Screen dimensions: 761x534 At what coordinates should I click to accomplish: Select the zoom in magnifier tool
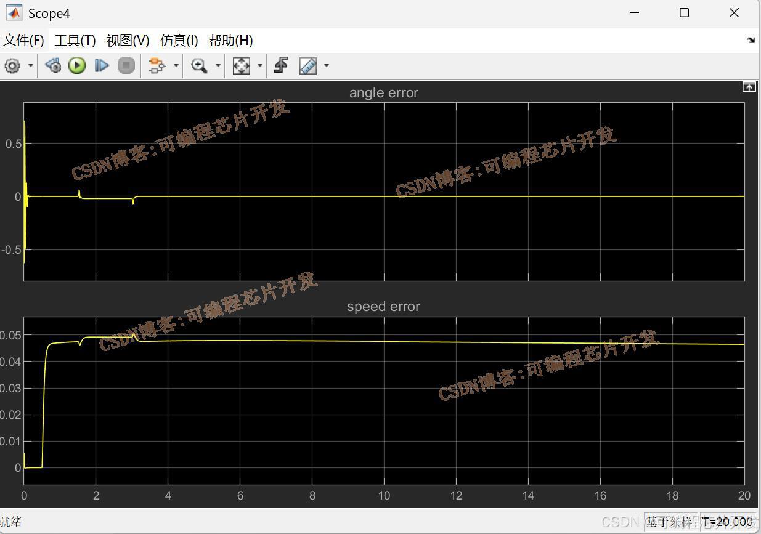click(199, 66)
